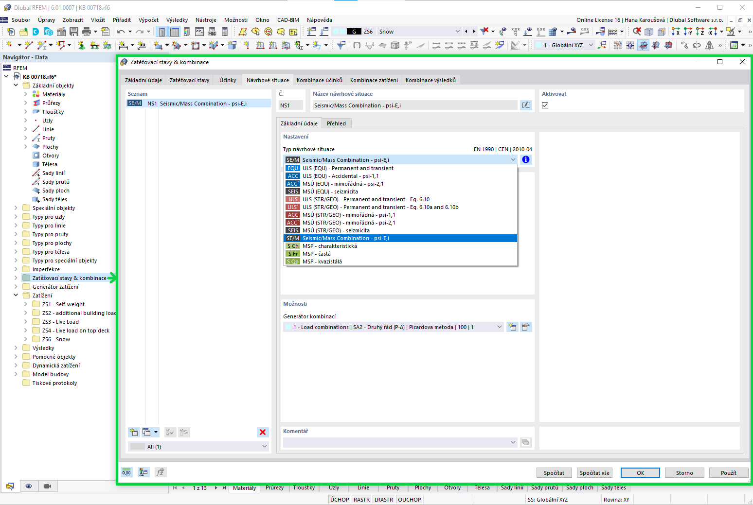This screenshot has width=753, height=505.
Task: Toggle the LRASTR status button
Action: [x=384, y=500]
